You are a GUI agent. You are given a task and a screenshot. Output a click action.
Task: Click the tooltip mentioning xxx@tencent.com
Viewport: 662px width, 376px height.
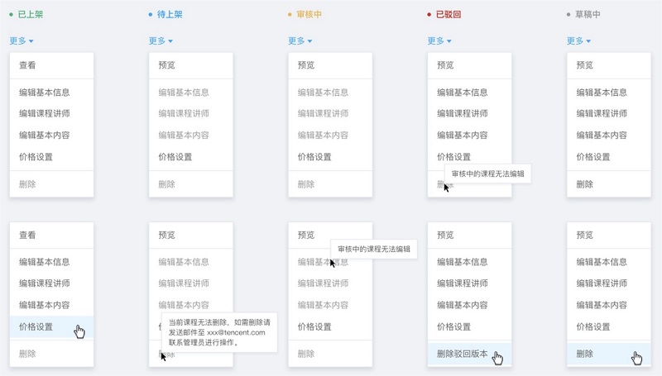tap(219, 332)
